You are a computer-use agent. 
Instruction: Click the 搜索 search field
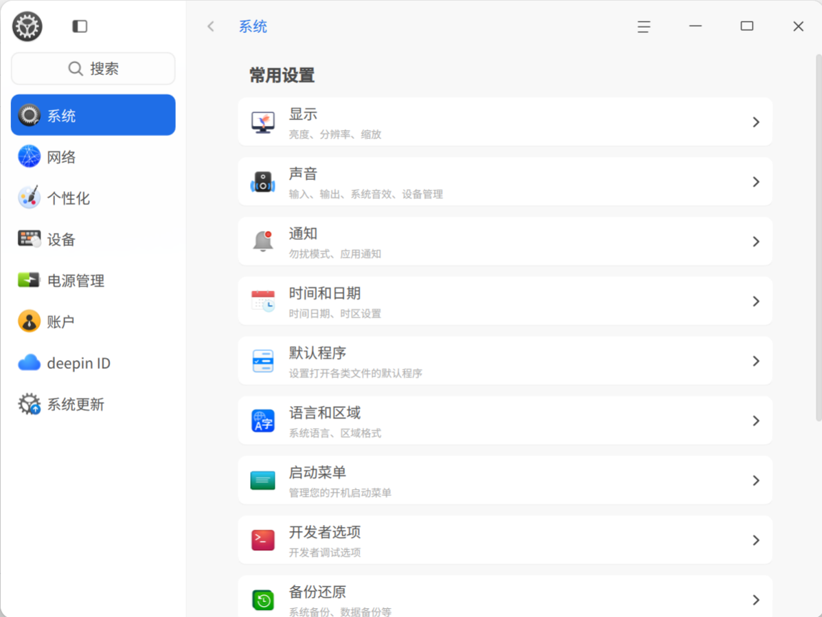point(93,68)
